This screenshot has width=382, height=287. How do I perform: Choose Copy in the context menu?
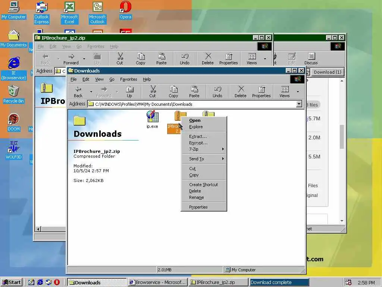pyautogui.click(x=204, y=175)
